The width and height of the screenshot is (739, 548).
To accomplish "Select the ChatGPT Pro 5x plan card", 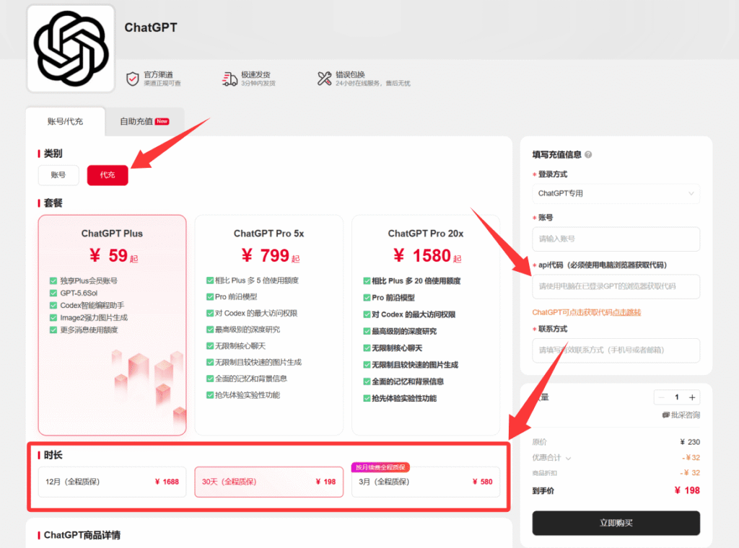I will tap(268, 325).
